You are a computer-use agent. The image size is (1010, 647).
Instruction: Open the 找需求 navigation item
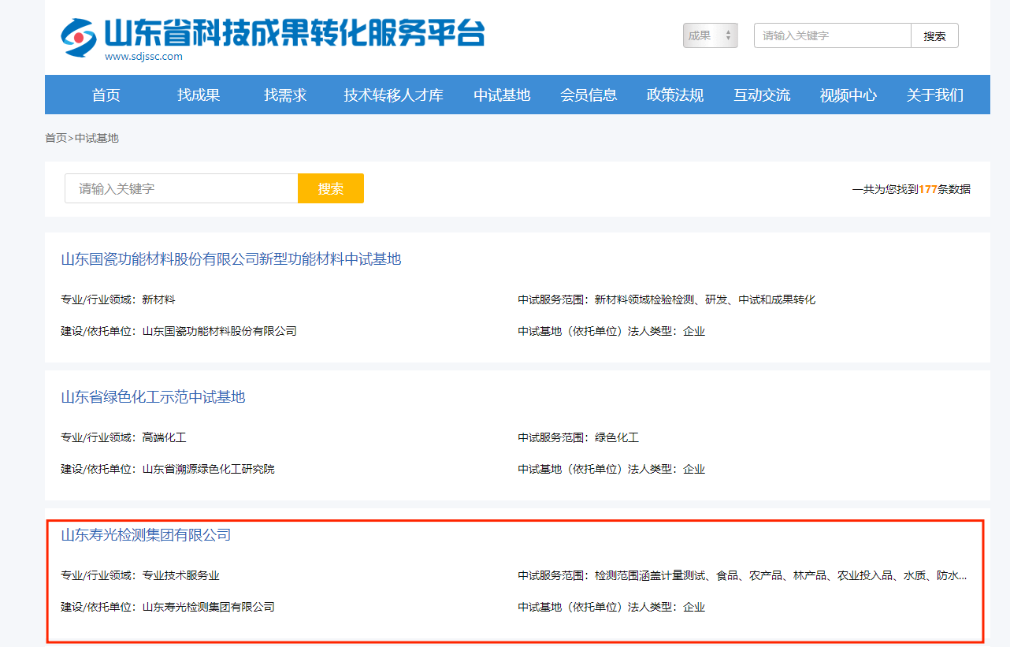285,95
